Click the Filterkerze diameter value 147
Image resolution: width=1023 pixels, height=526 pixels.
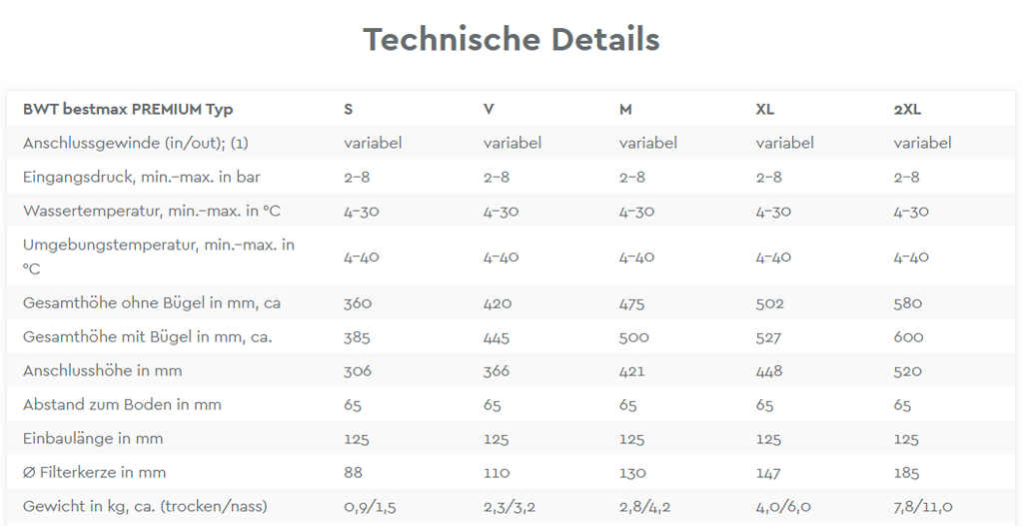(768, 472)
